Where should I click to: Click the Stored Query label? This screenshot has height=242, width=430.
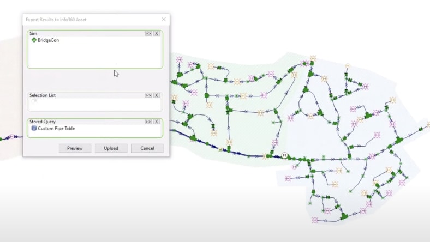(43, 122)
